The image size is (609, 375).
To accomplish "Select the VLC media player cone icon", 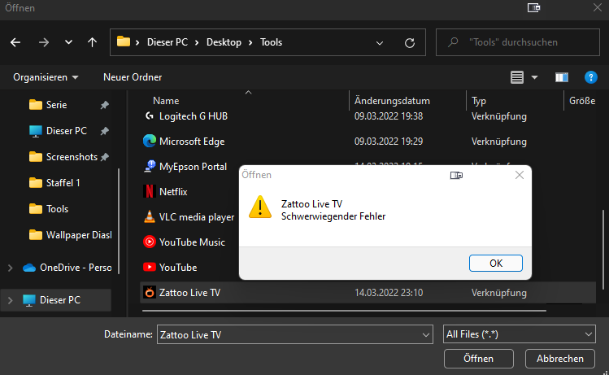I will (149, 216).
